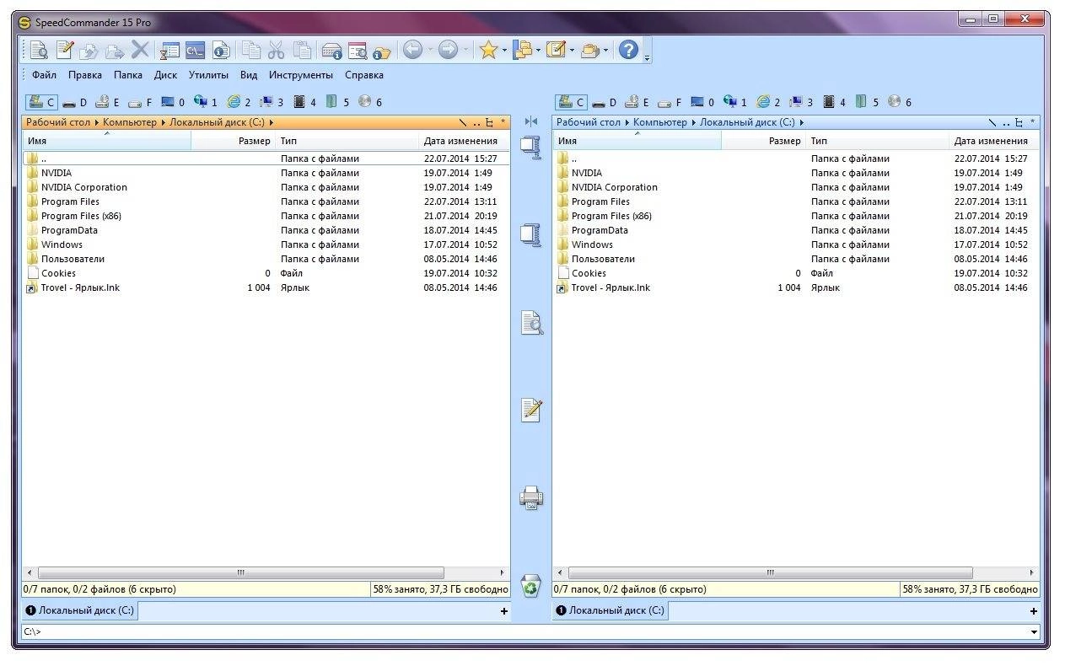This screenshot has width=1065, height=666.
Task: Click the notepad with pencil icon in middle strip
Action: tap(531, 410)
